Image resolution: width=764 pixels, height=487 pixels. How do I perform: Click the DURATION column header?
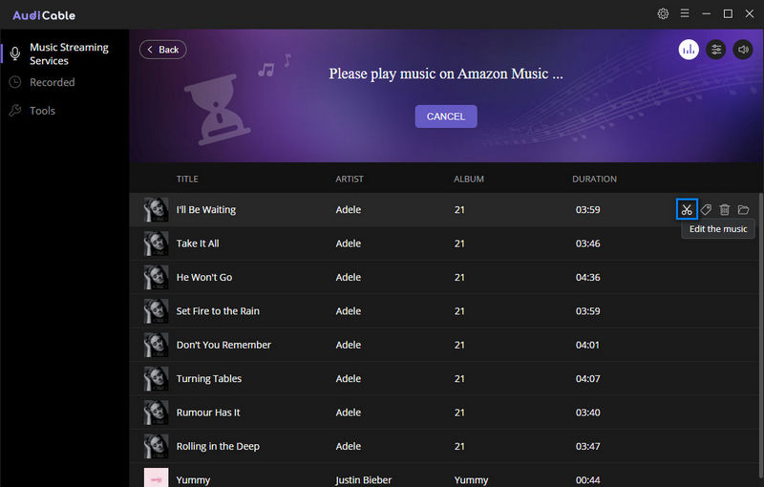pos(594,180)
